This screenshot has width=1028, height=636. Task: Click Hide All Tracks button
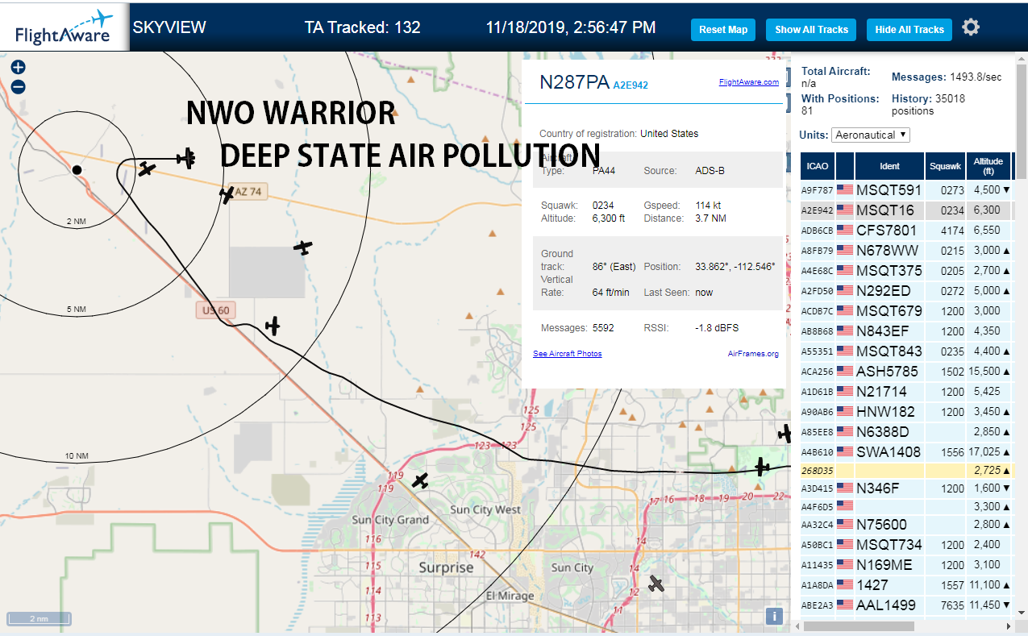click(909, 30)
